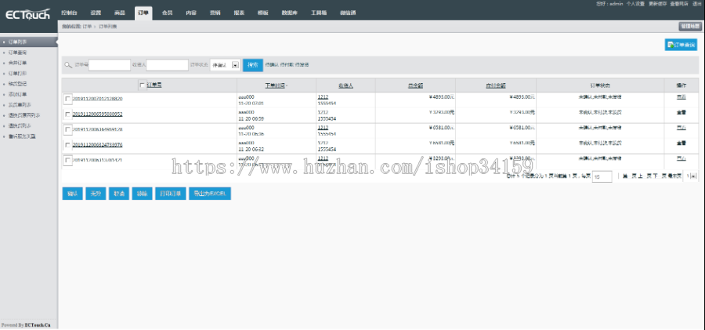
Task: Open the 工具箱 top menu
Action: [x=319, y=13]
